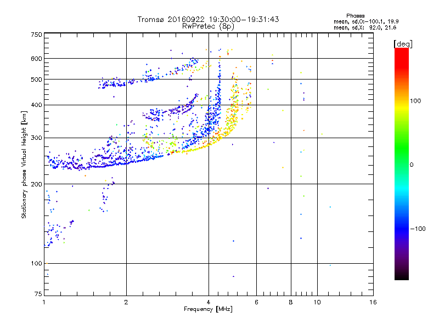The image size is (439, 329).
Task: Click the y-axis tick label "750"
Action: pos(36,35)
